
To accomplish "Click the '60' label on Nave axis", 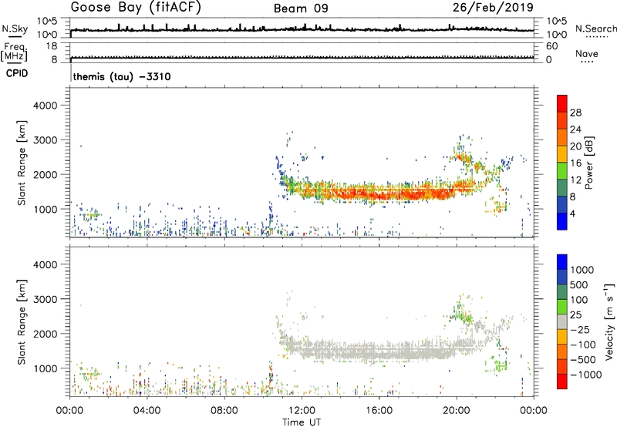I will (x=551, y=46).
